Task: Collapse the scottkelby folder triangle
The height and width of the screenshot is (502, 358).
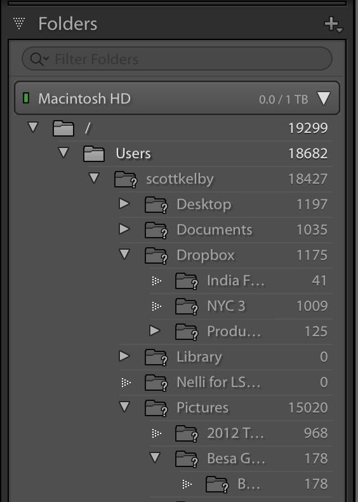Action: point(94,179)
